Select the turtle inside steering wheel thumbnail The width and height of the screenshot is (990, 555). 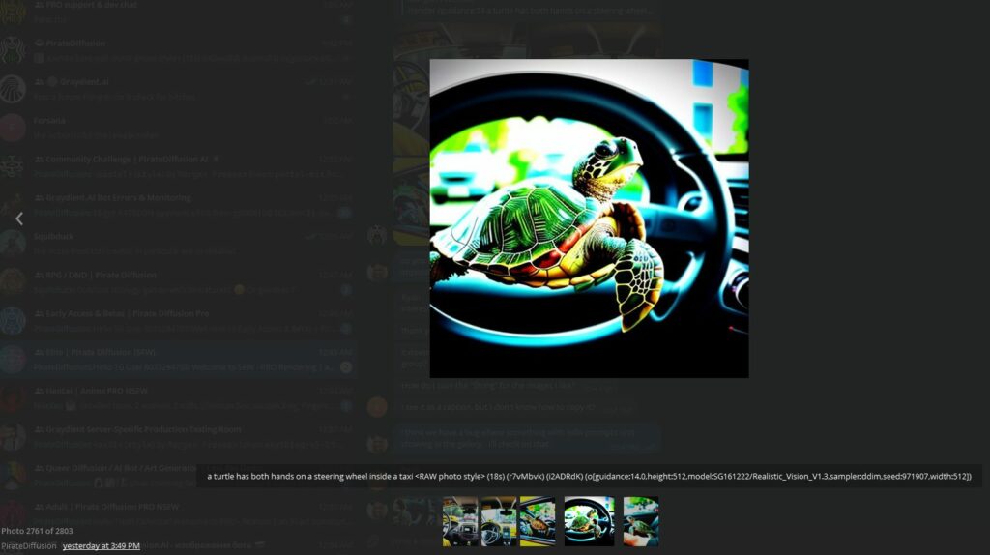(x=589, y=521)
